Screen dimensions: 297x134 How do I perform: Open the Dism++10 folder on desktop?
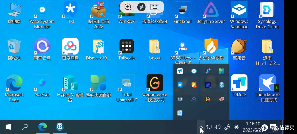click(98, 49)
